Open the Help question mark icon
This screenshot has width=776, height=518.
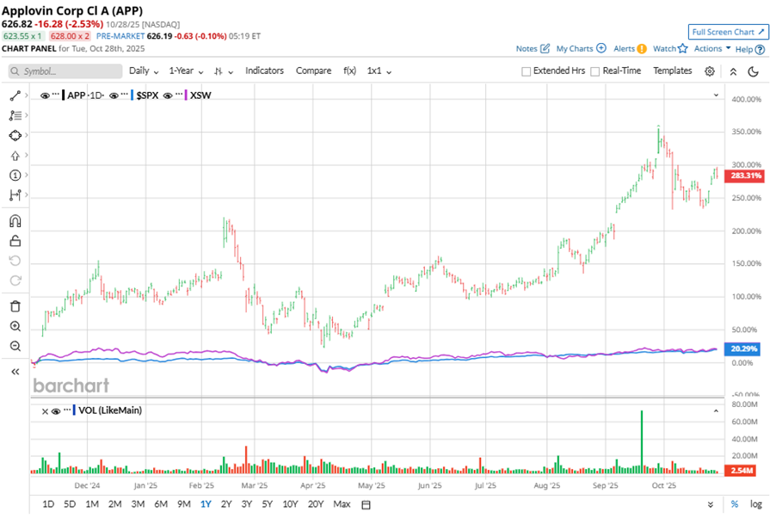[761, 50]
